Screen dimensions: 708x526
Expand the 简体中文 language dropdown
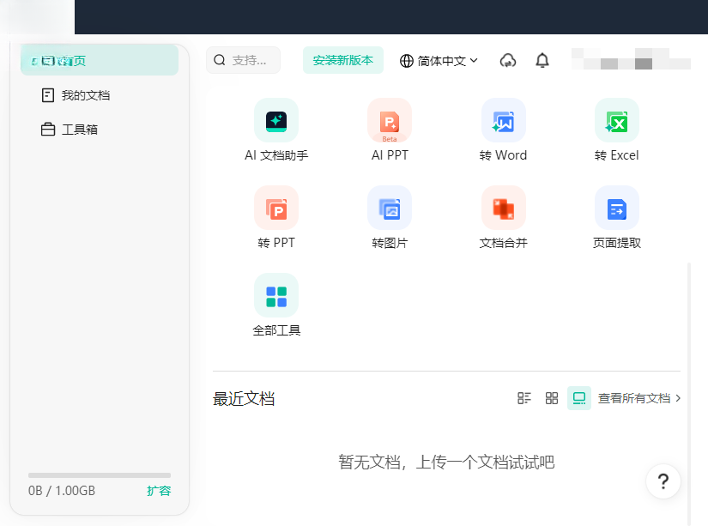pyautogui.click(x=439, y=61)
